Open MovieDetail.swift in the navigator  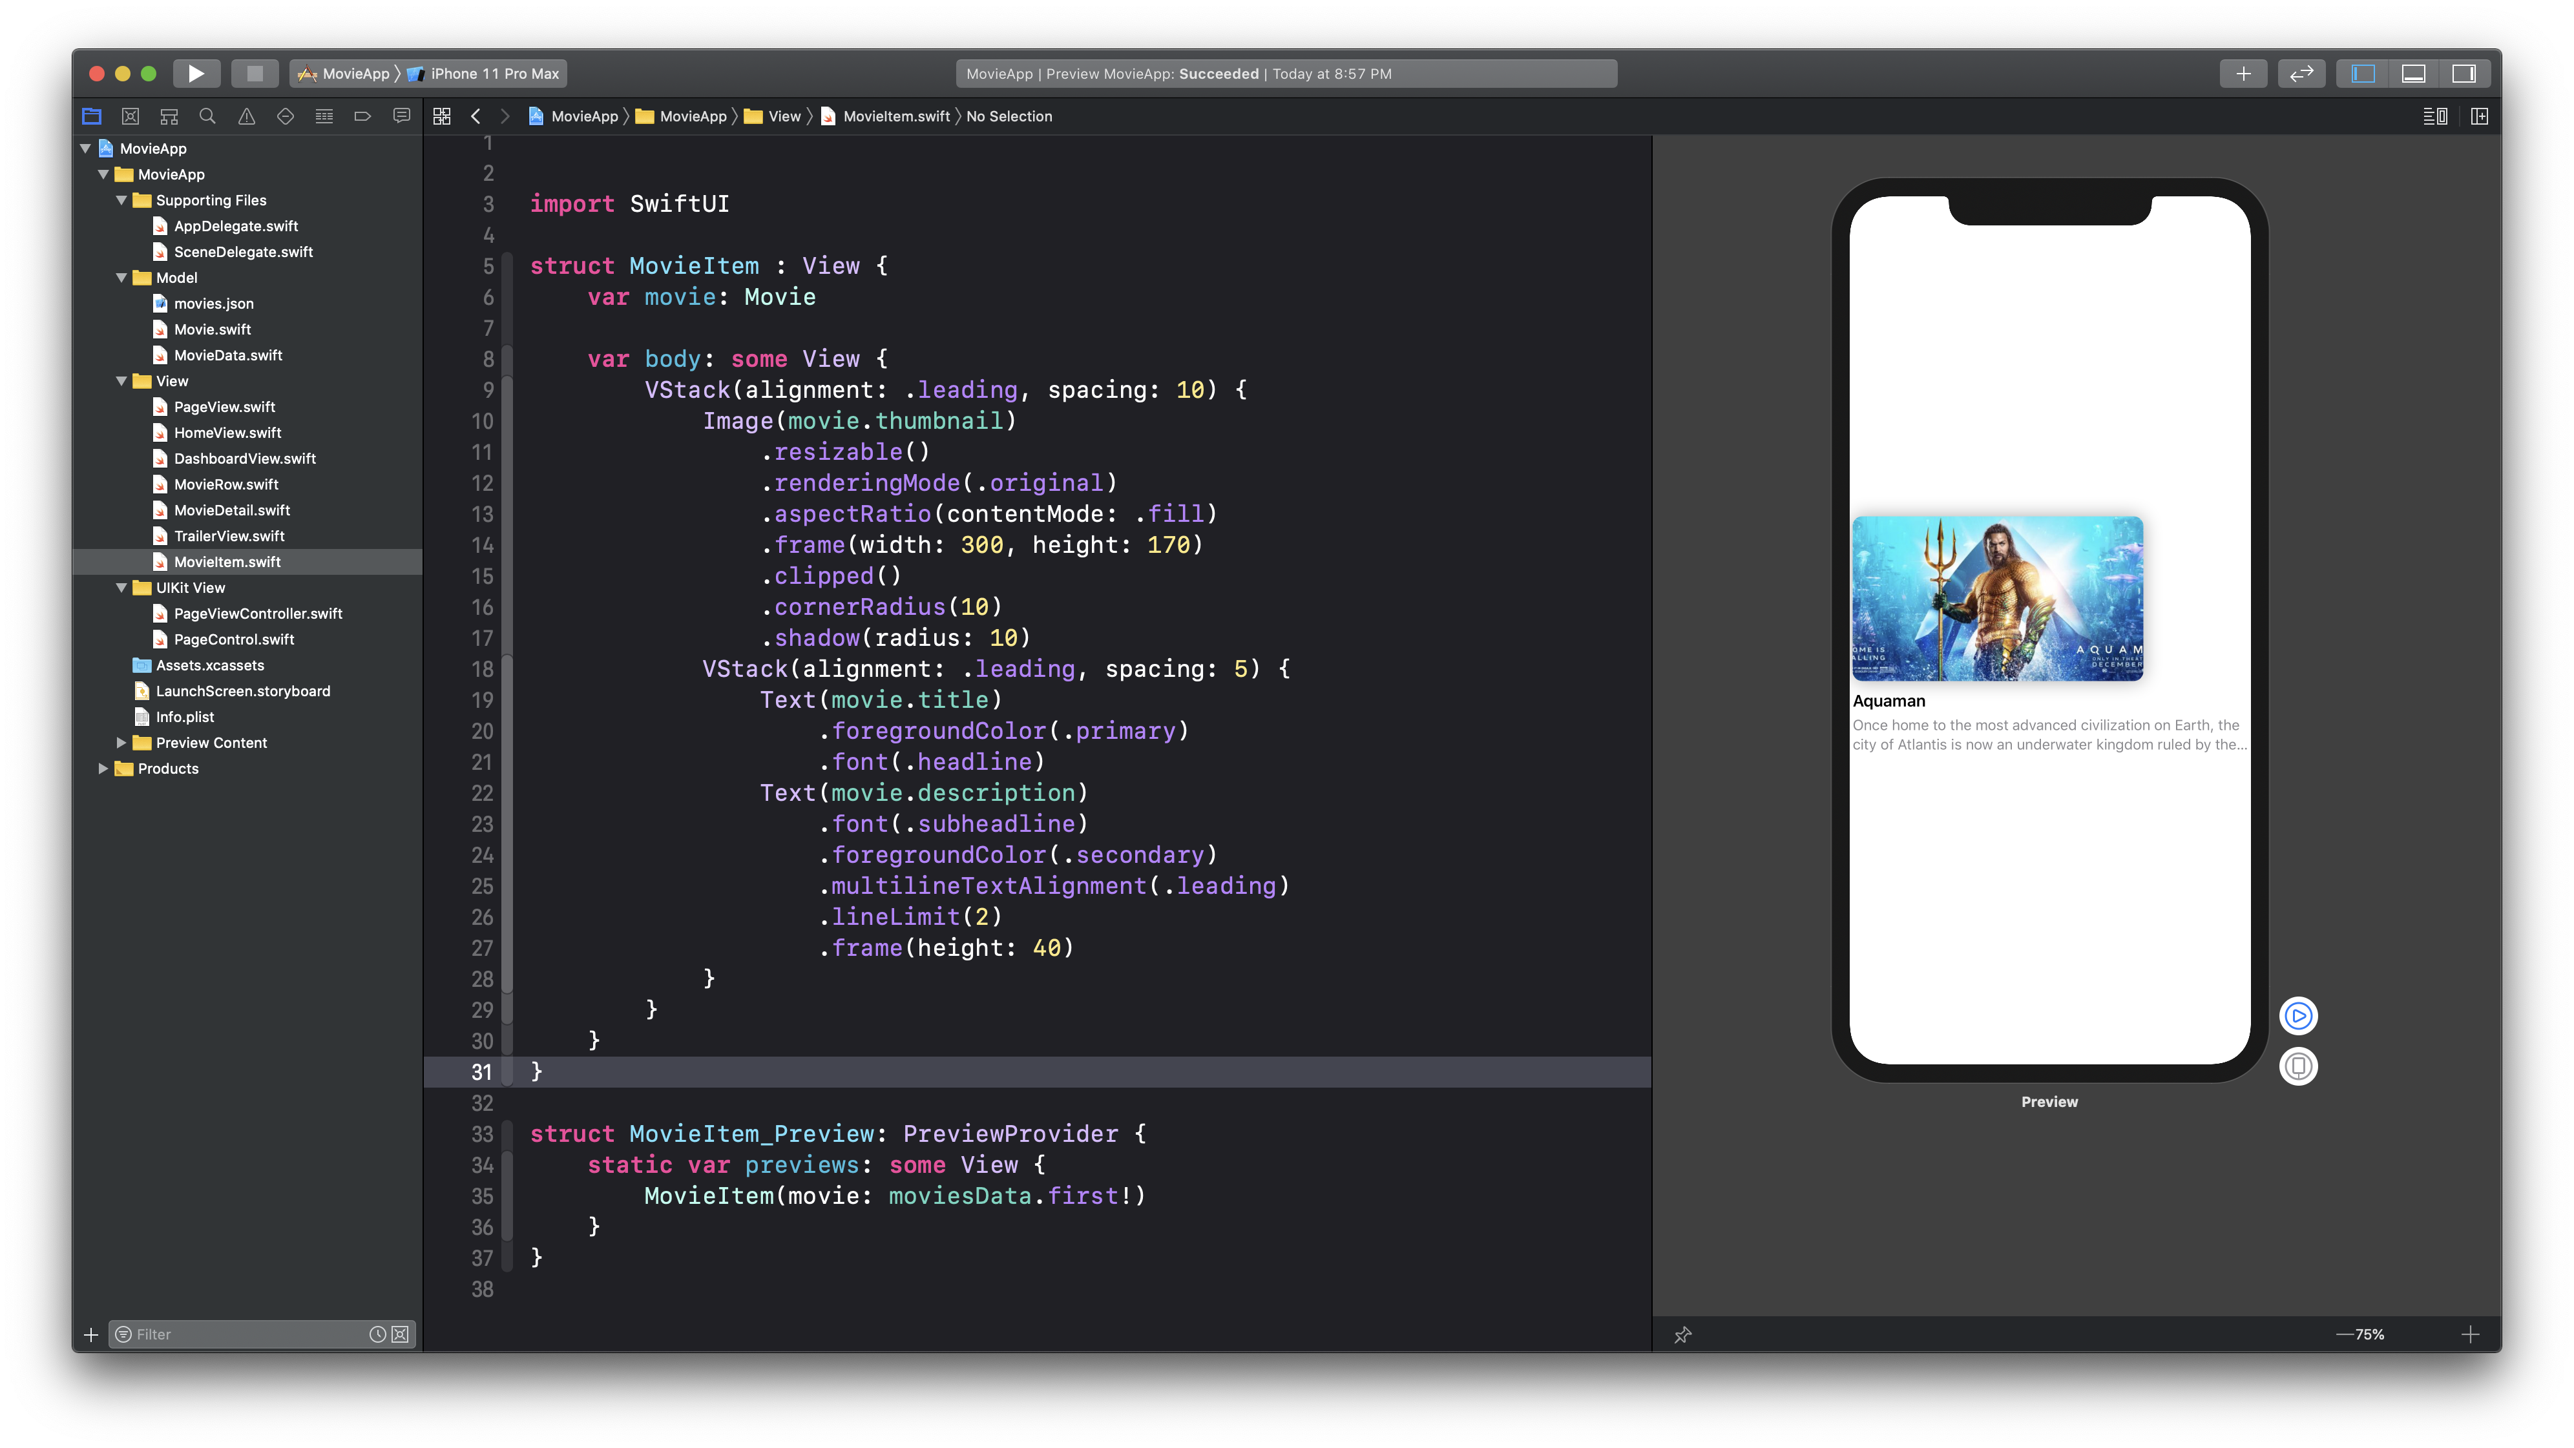coord(232,510)
